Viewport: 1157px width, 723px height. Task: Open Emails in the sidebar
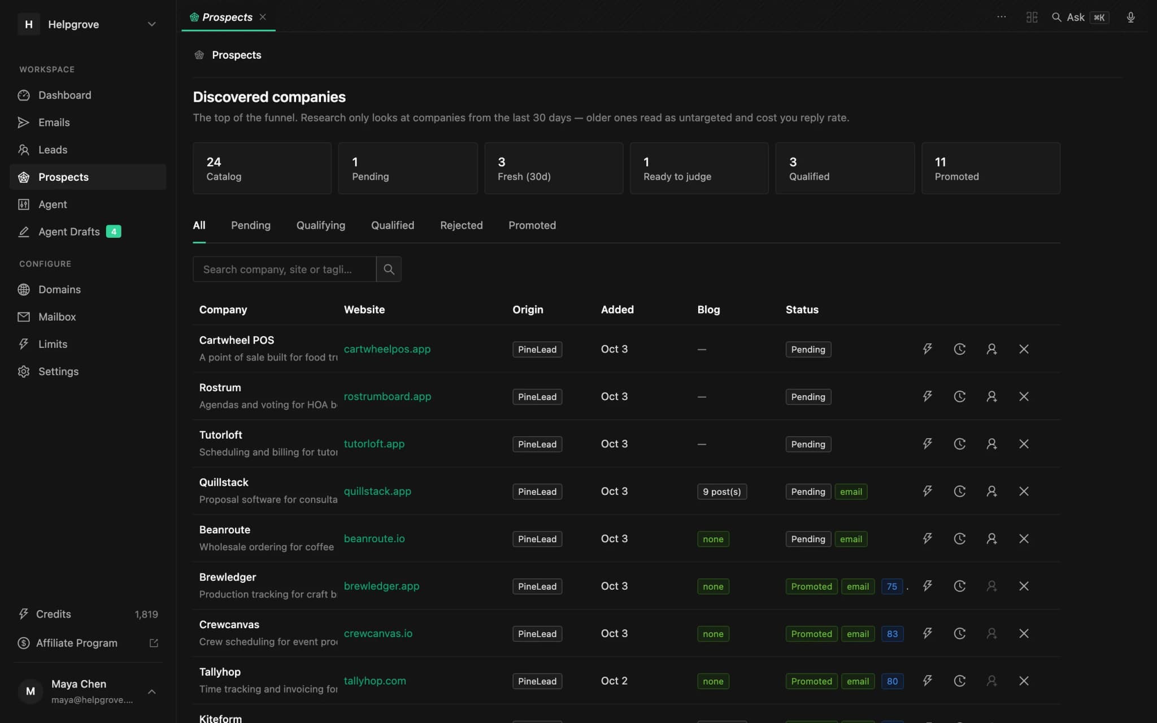[x=88, y=123]
